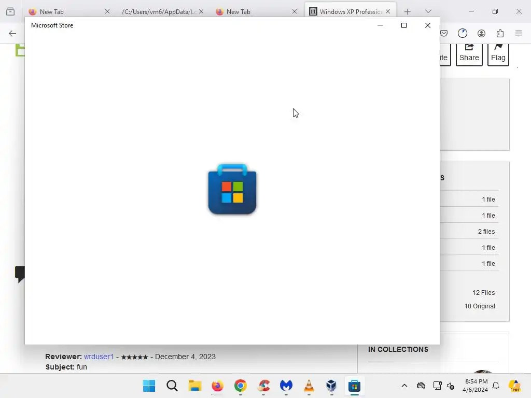
Task: Click the '10 Original' link
Action: tap(480, 306)
